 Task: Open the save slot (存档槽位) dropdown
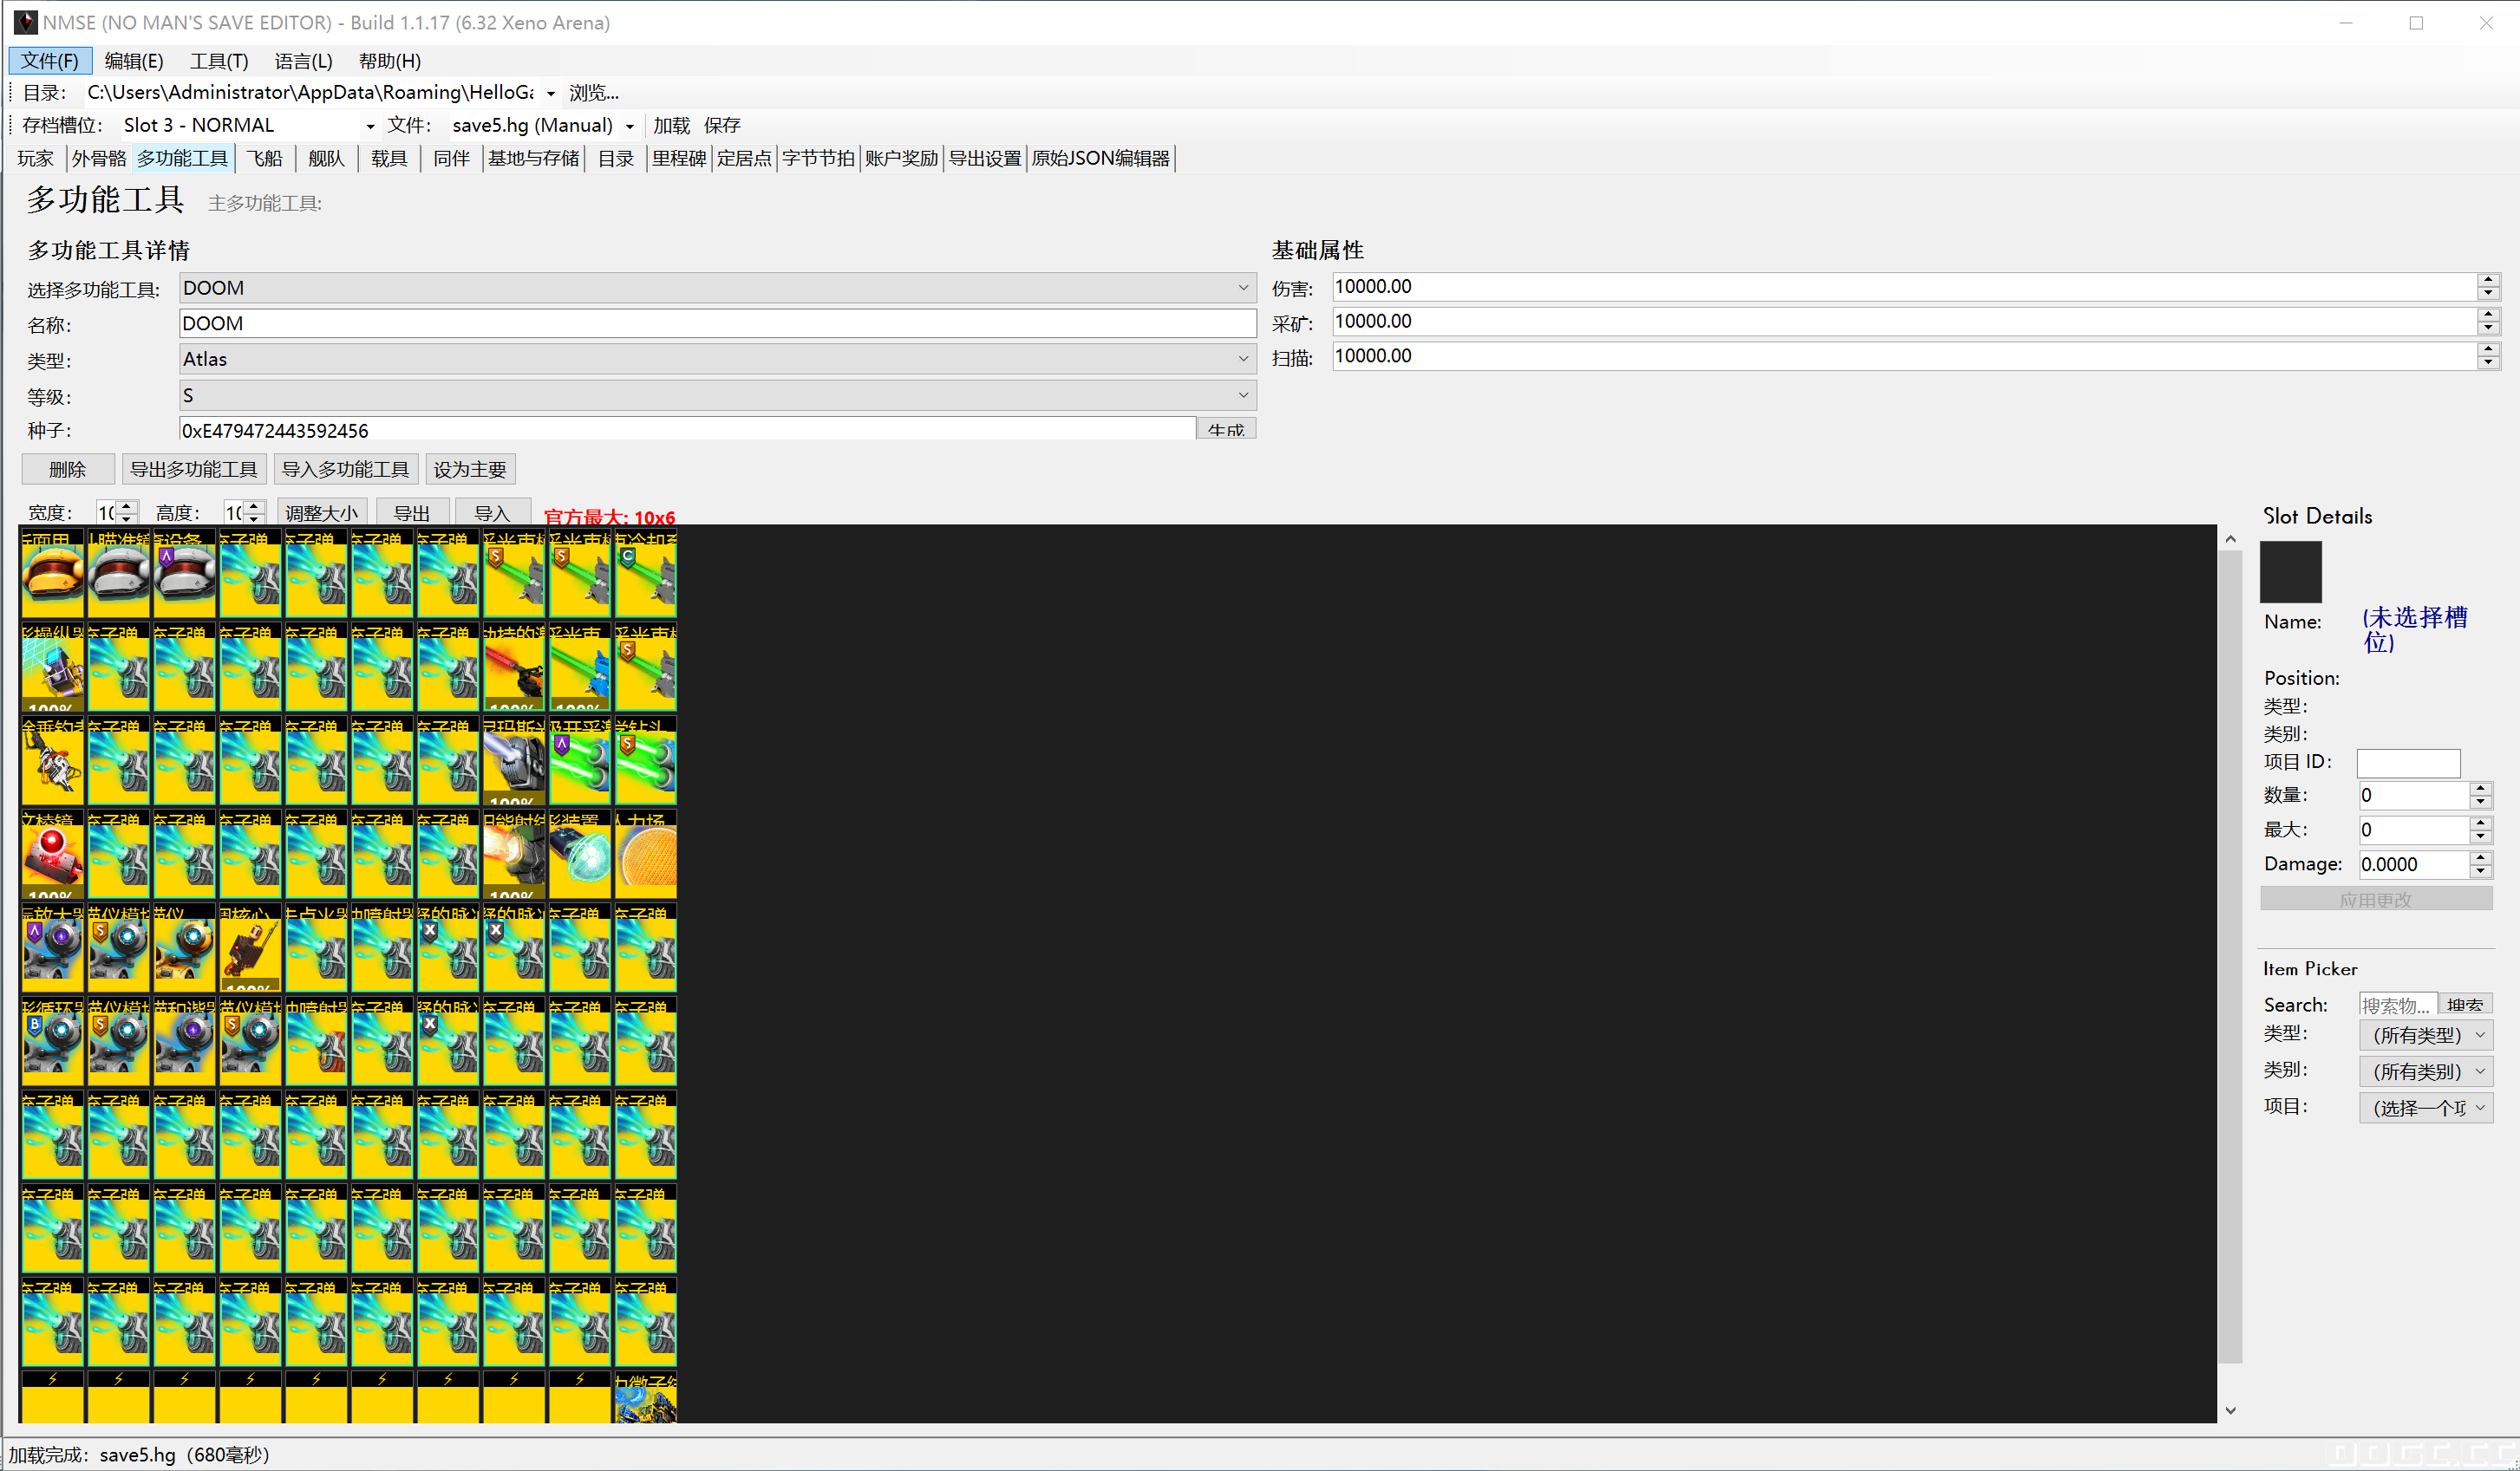(370, 126)
